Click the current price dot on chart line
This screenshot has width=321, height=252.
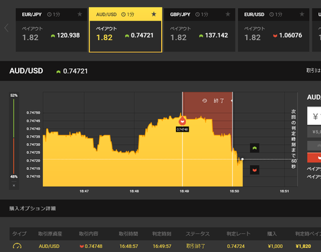pos(243,159)
